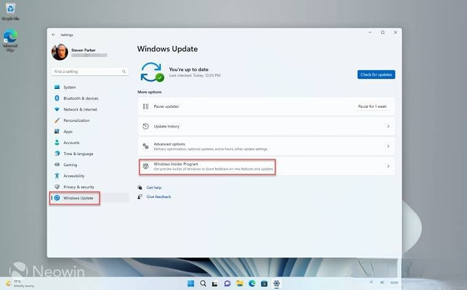Go to Bluetooth & devices section

[90, 98]
